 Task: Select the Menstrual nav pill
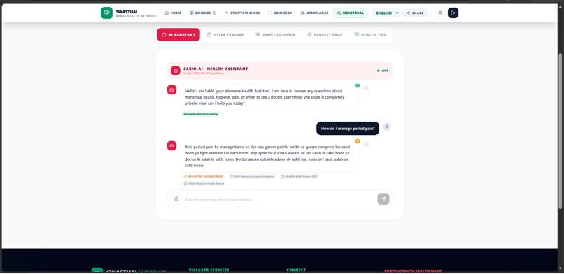351,13
